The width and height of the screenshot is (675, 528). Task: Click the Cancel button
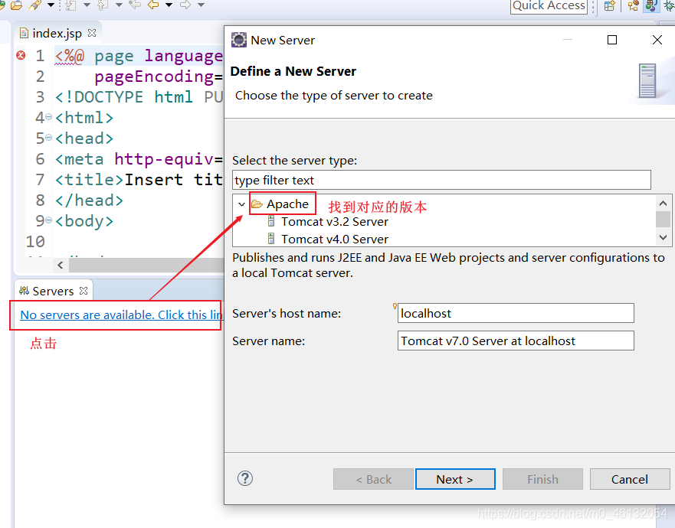coord(629,479)
